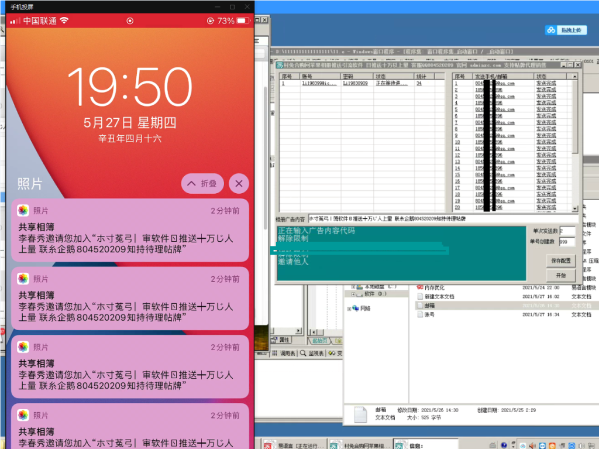This screenshot has width=599, height=449.
Task: Switch to the 起始页 tab
Action: click(x=321, y=340)
